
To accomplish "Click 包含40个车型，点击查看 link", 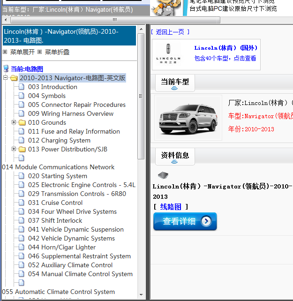I will pyautogui.click(x=225, y=58).
